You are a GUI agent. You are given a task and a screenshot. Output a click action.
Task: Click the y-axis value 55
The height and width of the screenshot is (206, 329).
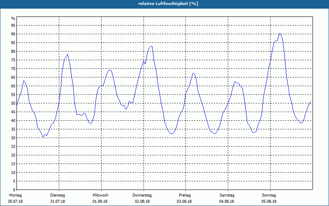[13, 95]
